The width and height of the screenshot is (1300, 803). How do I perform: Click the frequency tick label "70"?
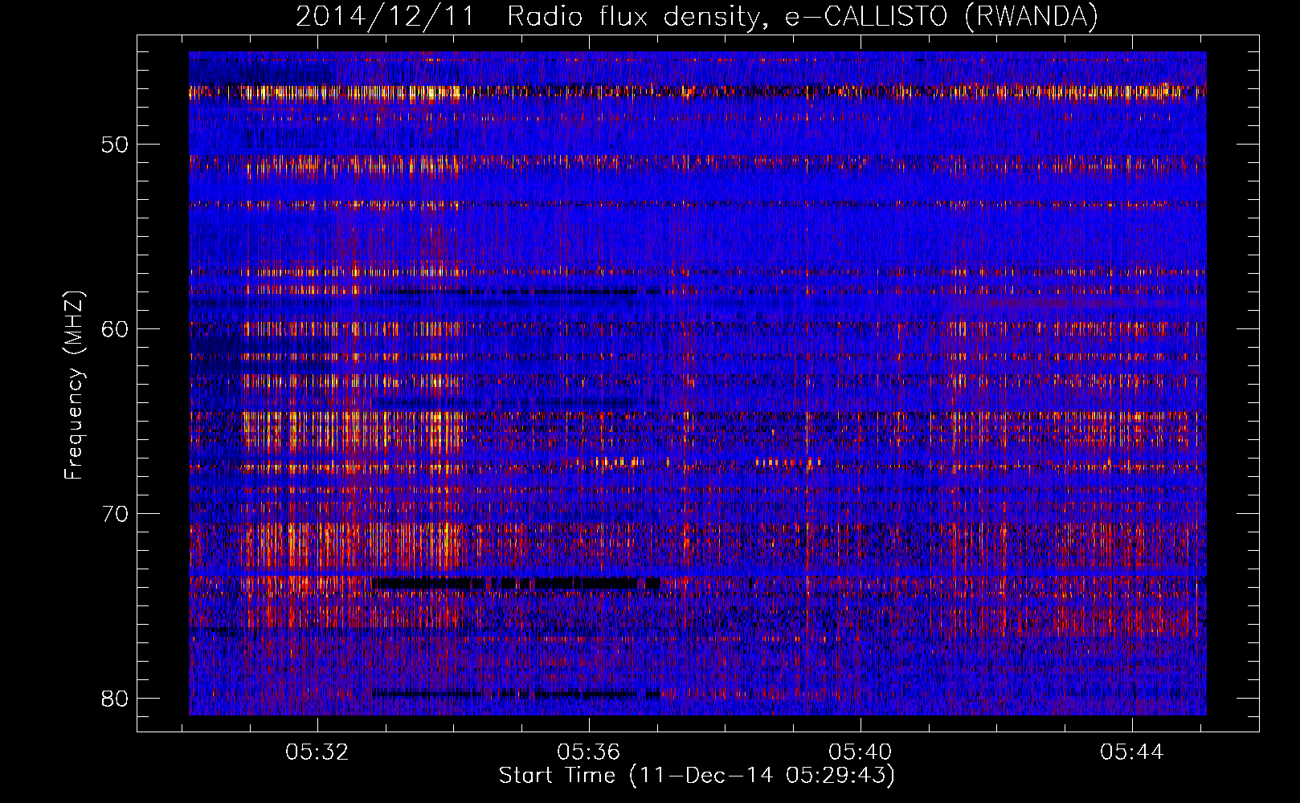coord(115,514)
